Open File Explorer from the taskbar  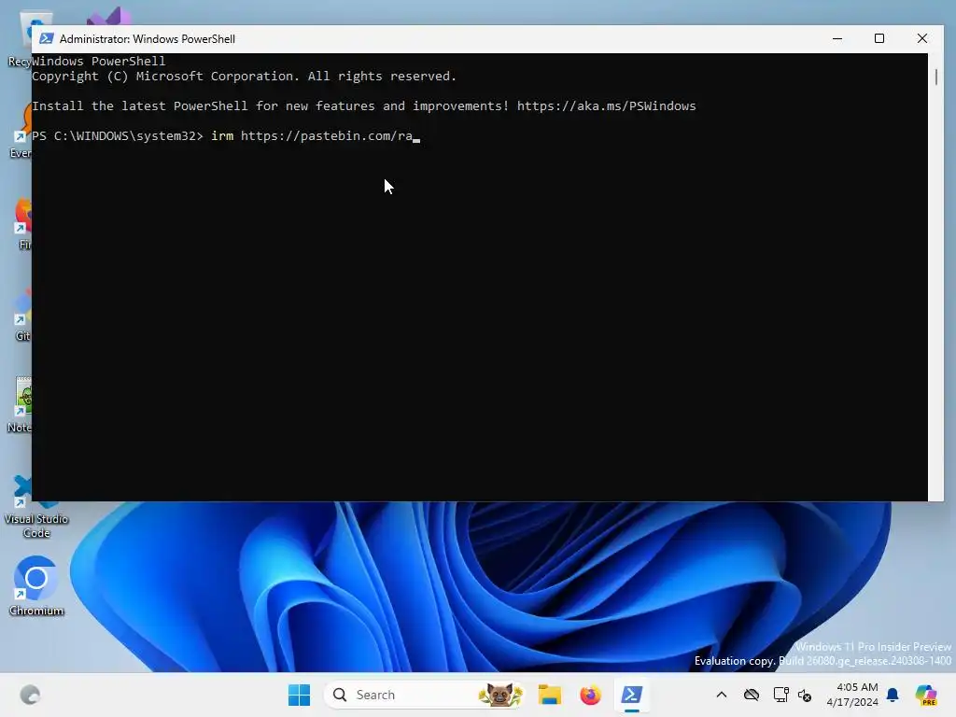pos(549,695)
